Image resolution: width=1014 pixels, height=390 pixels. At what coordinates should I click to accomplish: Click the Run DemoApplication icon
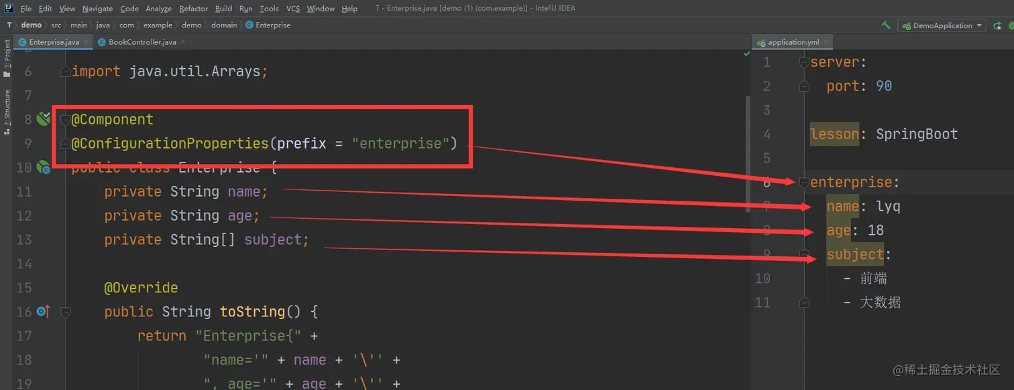[997, 25]
